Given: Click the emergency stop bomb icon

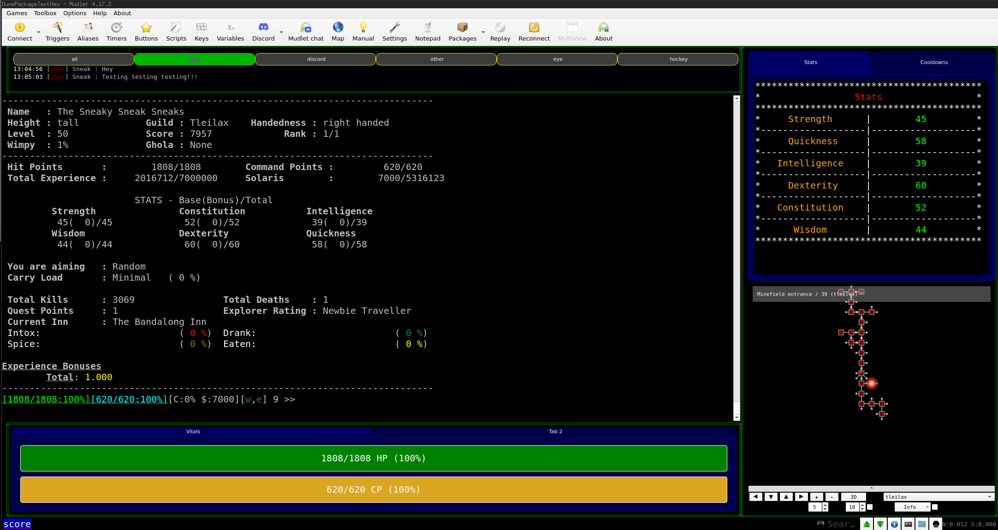Looking at the screenshot, I should [936, 524].
